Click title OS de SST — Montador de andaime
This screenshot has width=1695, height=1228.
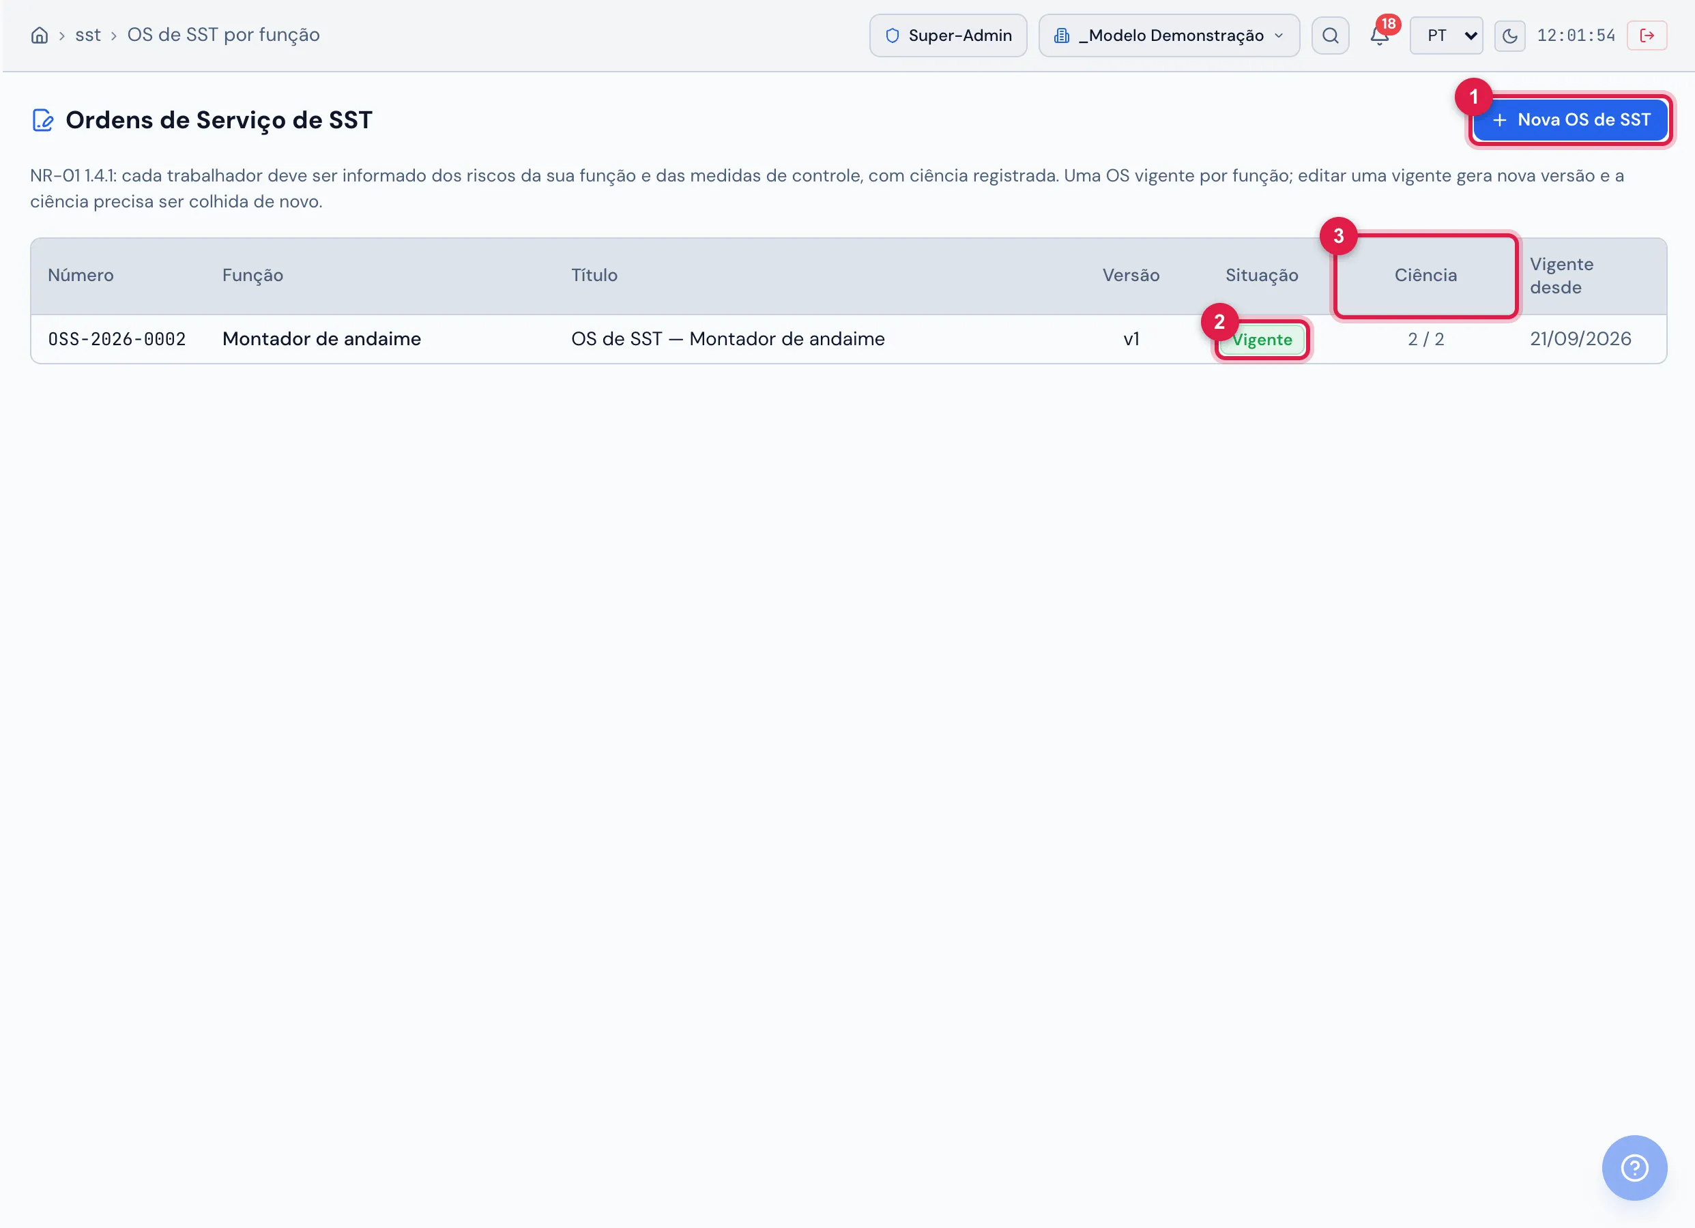tap(727, 338)
